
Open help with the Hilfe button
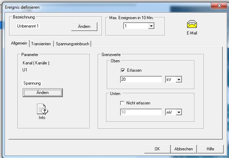point(210,149)
